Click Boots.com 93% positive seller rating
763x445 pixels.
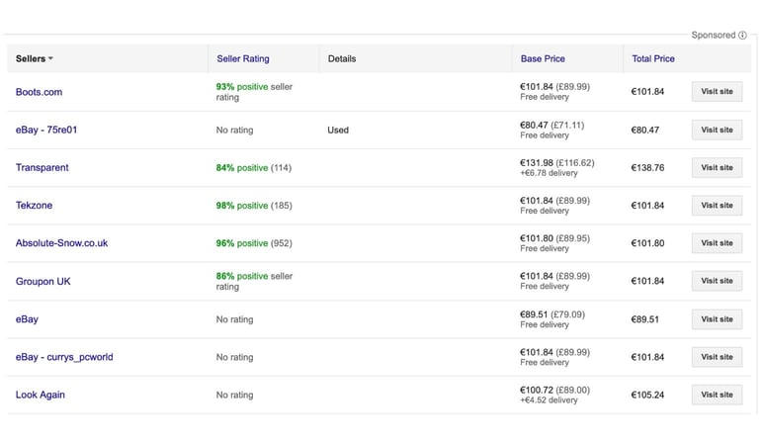pyautogui.click(x=254, y=92)
